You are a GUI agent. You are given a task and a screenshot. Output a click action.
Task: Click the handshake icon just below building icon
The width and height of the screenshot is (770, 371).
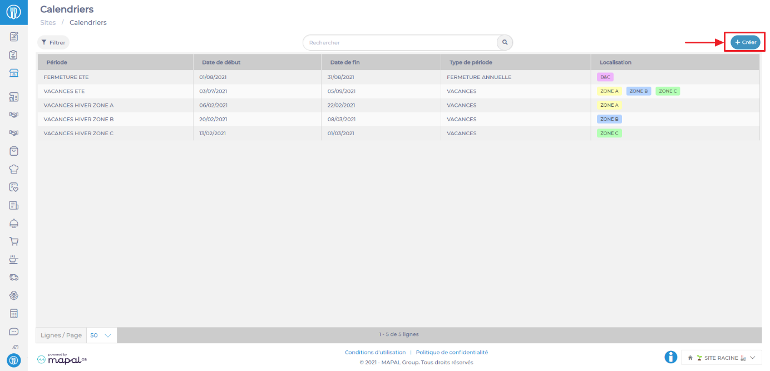(14, 115)
